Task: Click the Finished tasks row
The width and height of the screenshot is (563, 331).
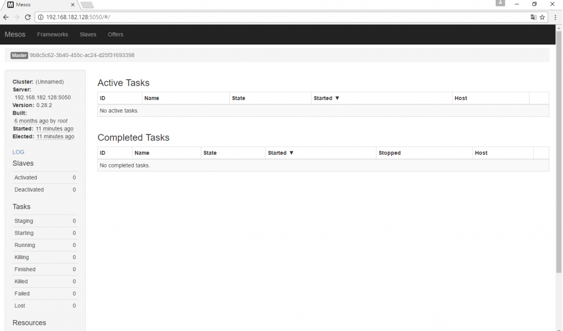Action: click(45, 270)
